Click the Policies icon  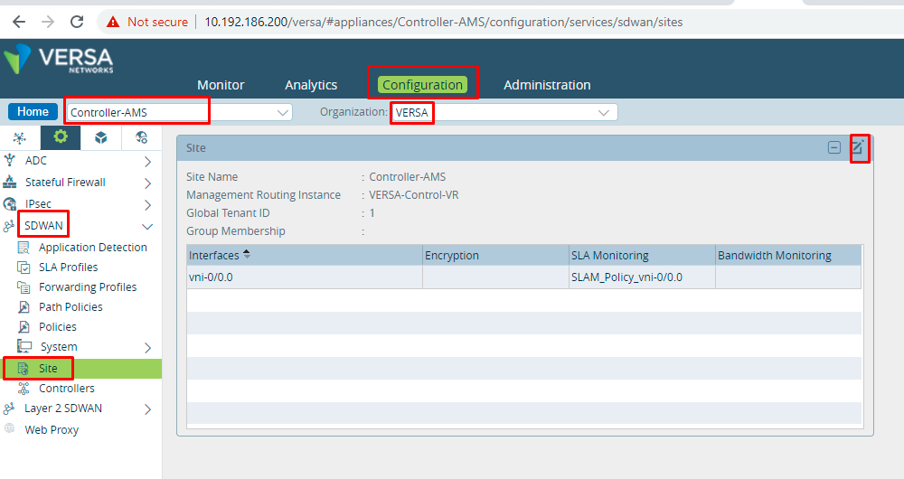point(24,327)
